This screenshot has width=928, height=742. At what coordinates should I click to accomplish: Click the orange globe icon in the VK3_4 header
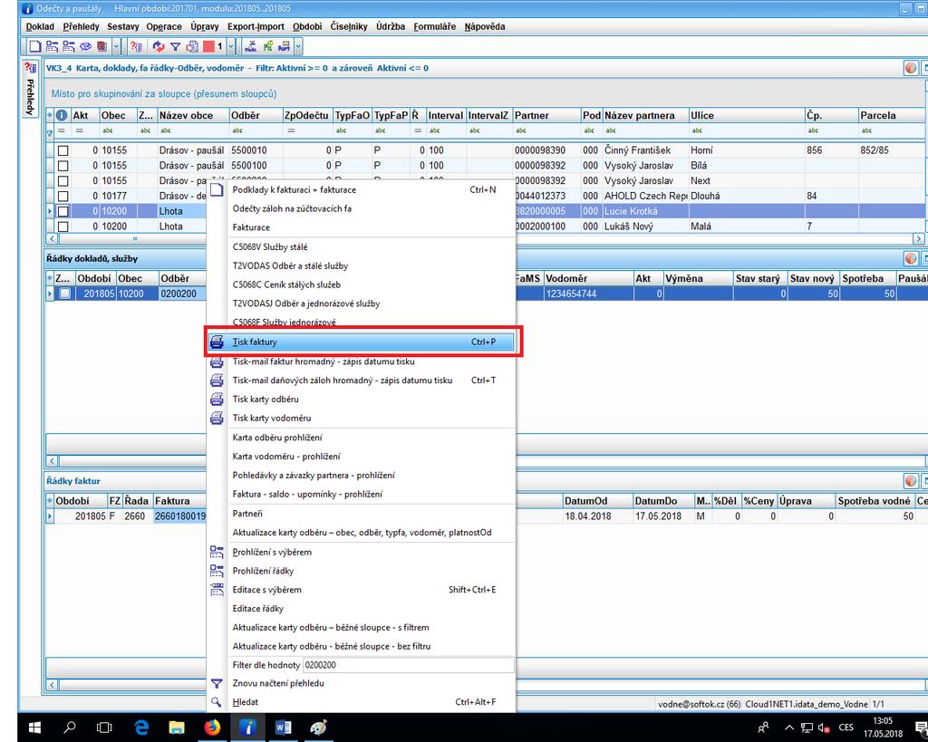coord(911,68)
